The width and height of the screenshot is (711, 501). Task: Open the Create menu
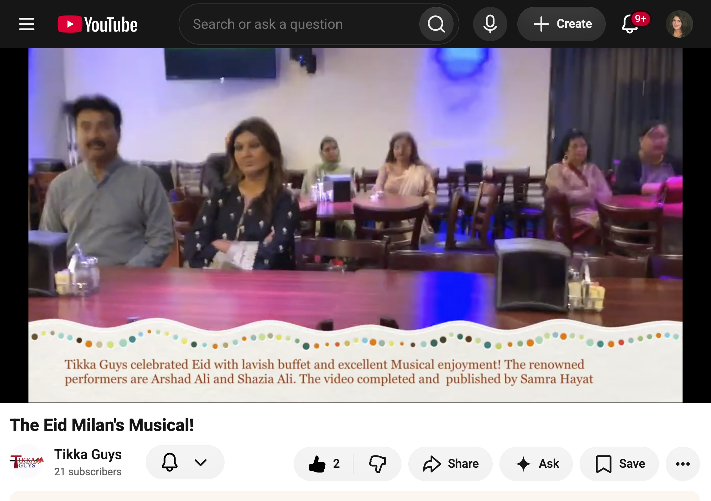pyautogui.click(x=561, y=24)
